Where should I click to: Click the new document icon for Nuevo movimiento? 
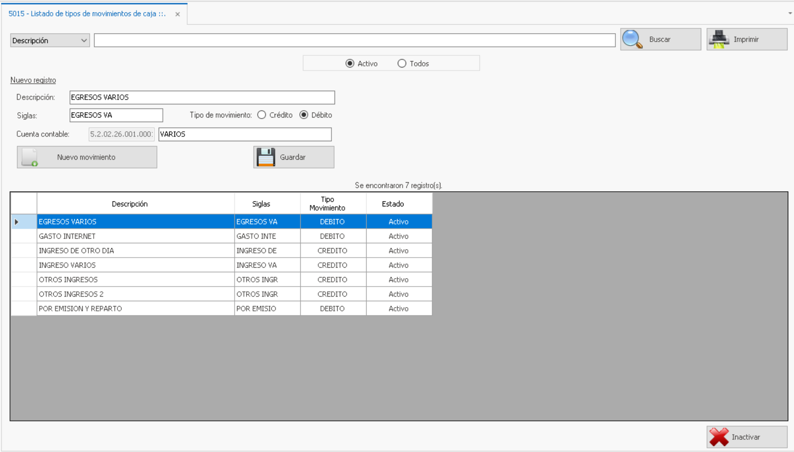click(30, 157)
